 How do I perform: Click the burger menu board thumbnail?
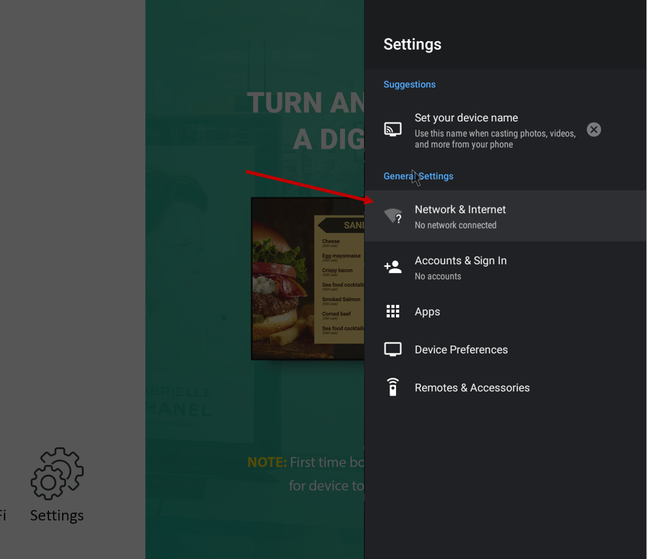(x=308, y=279)
